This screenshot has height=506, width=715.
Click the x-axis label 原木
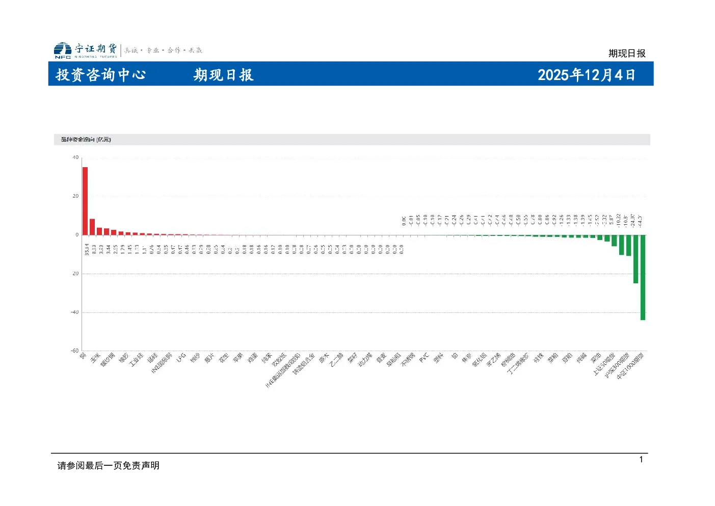coord(324,358)
